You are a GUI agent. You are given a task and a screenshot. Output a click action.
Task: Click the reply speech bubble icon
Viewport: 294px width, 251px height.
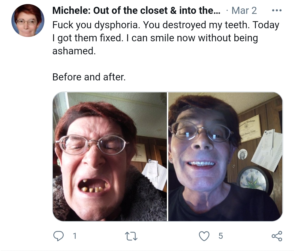(x=58, y=236)
